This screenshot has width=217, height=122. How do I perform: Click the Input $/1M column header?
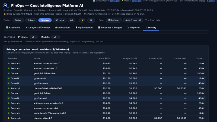pos(104,58)
